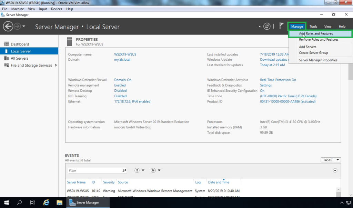Sort events by Server Name column
The width and height of the screenshot is (353, 208).
click(76, 182)
